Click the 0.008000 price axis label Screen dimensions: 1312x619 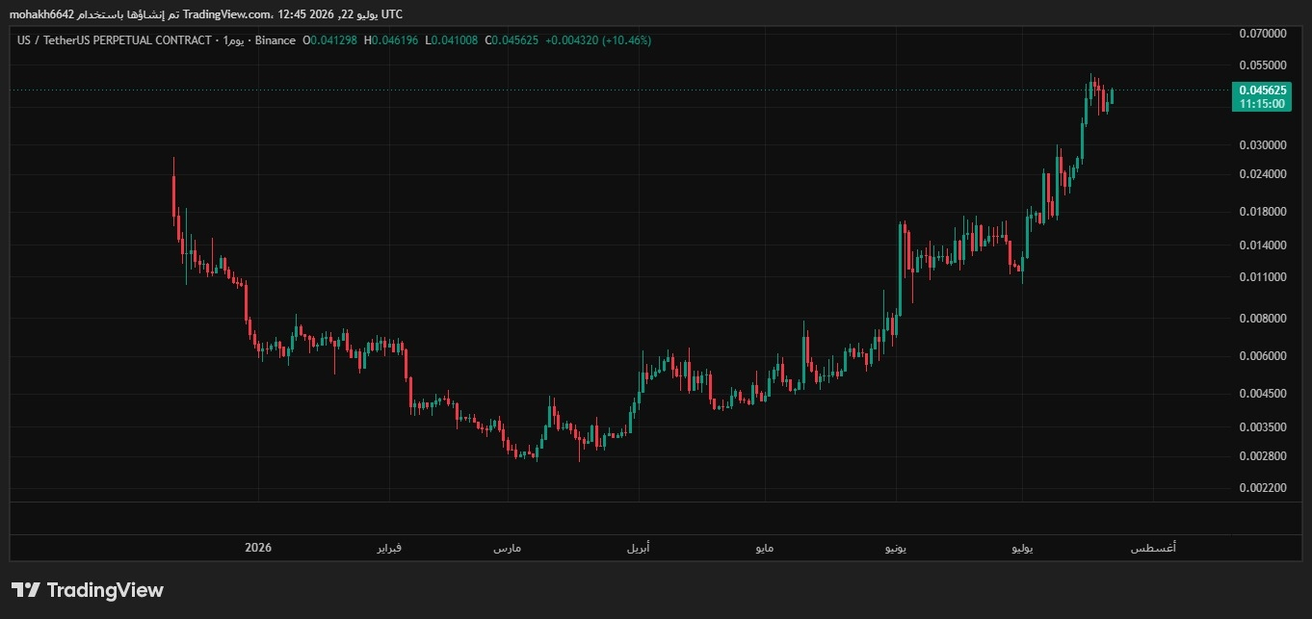click(1263, 319)
